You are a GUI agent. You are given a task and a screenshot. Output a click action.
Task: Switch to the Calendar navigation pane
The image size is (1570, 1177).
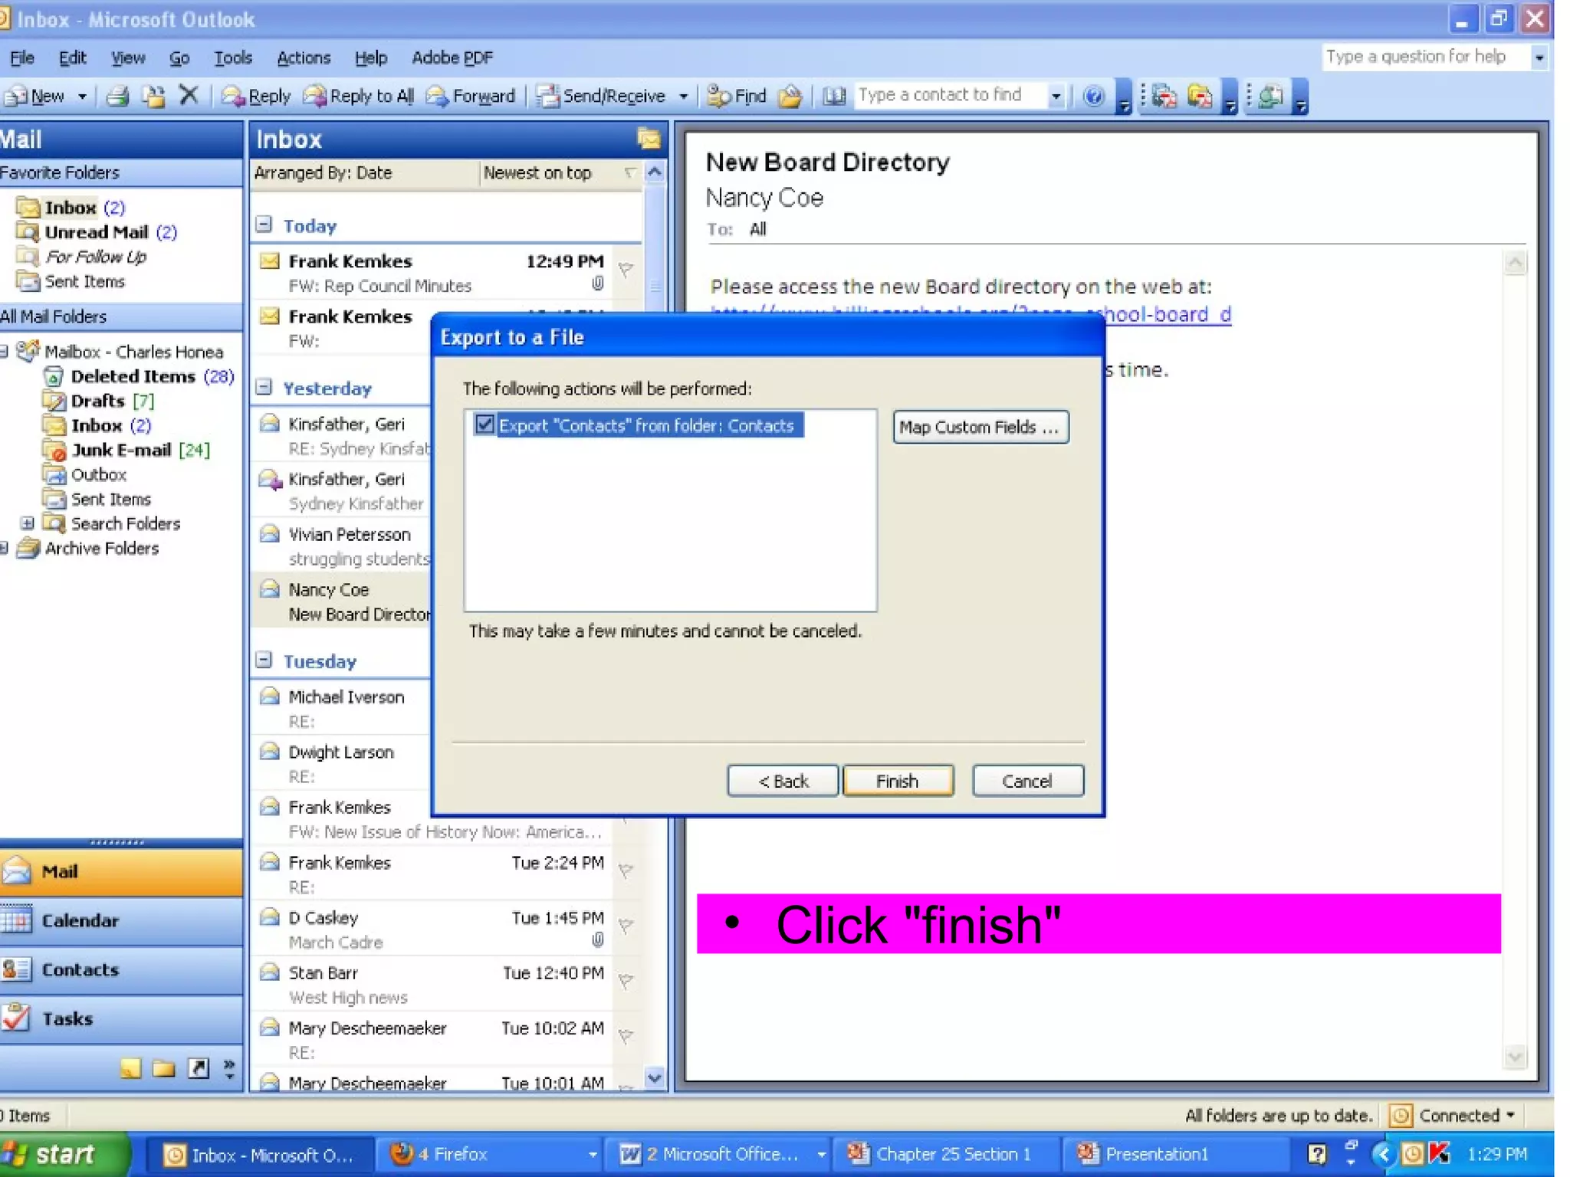click(x=121, y=920)
